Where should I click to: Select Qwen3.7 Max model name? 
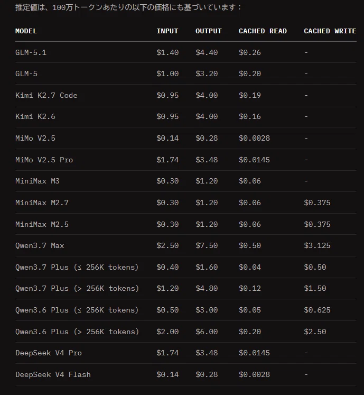tap(40, 245)
